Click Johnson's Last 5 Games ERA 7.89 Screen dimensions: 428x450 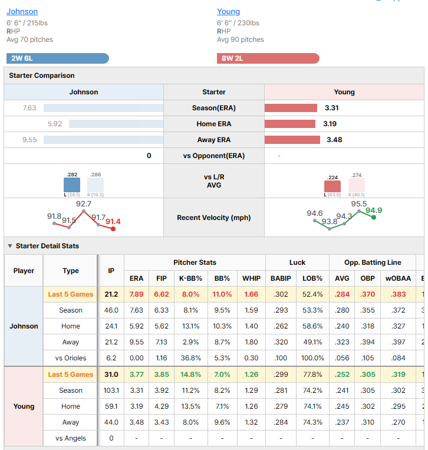click(137, 294)
